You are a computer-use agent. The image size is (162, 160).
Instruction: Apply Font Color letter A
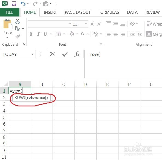[x=82, y=34]
